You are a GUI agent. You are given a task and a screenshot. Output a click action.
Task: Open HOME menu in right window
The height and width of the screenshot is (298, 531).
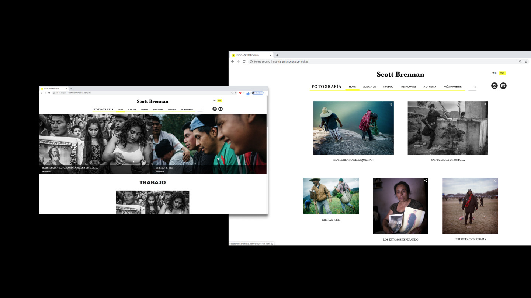click(352, 87)
